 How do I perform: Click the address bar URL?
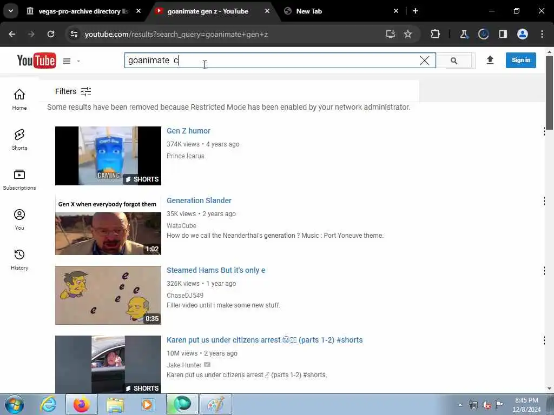(x=176, y=34)
